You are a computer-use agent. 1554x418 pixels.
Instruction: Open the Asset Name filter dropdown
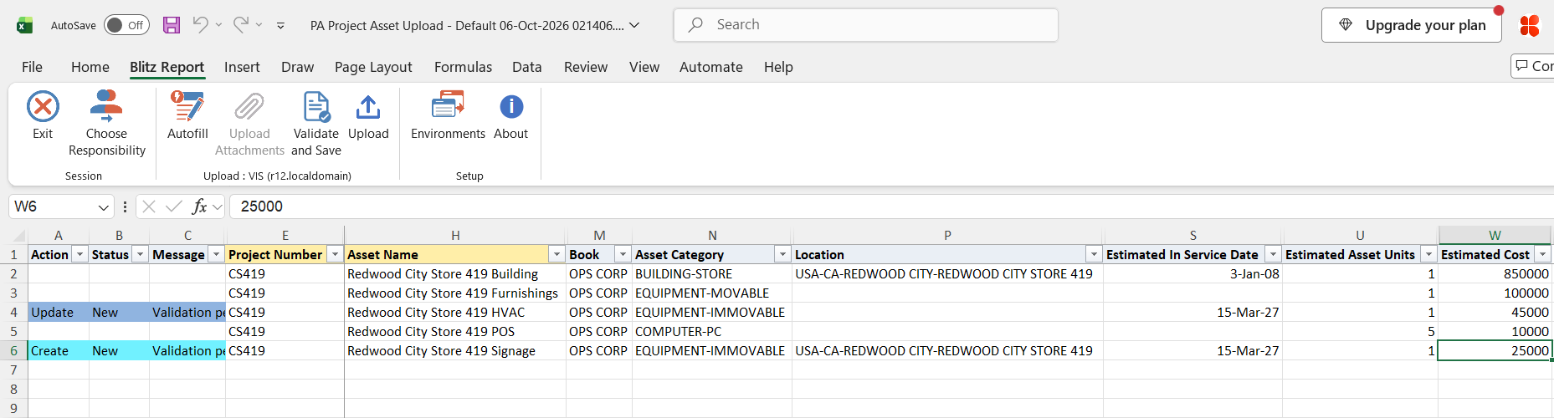pyautogui.click(x=556, y=254)
